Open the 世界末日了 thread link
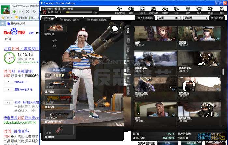 click(21, 82)
